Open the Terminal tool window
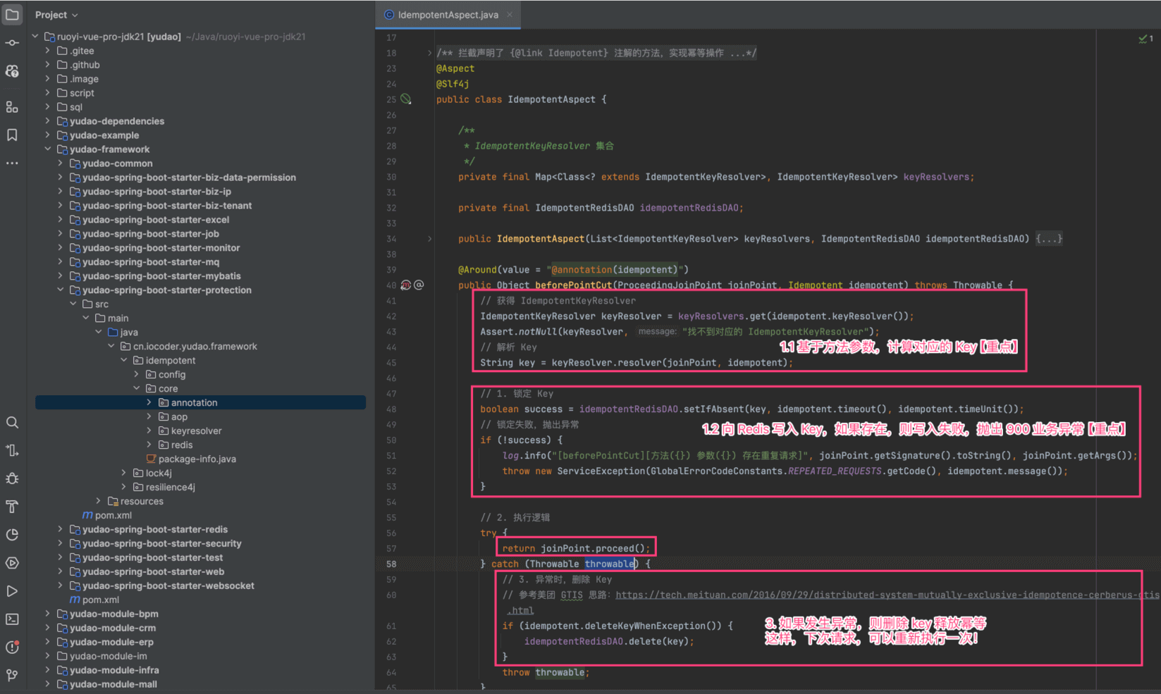The width and height of the screenshot is (1161, 694). point(12,619)
